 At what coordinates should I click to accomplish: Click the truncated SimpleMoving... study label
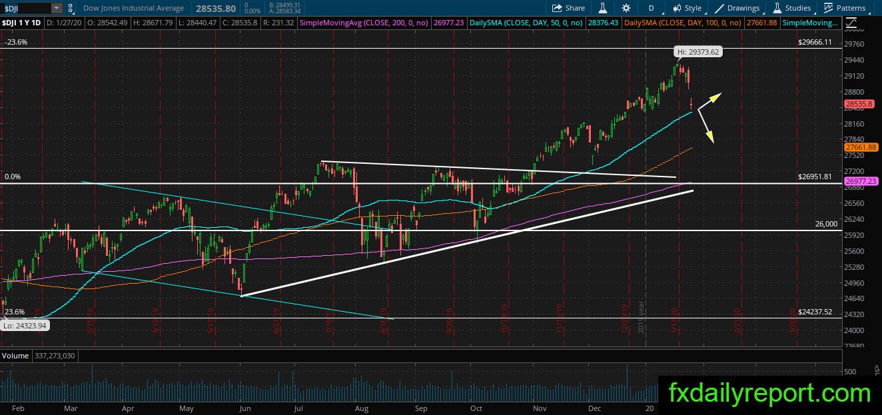(x=810, y=23)
